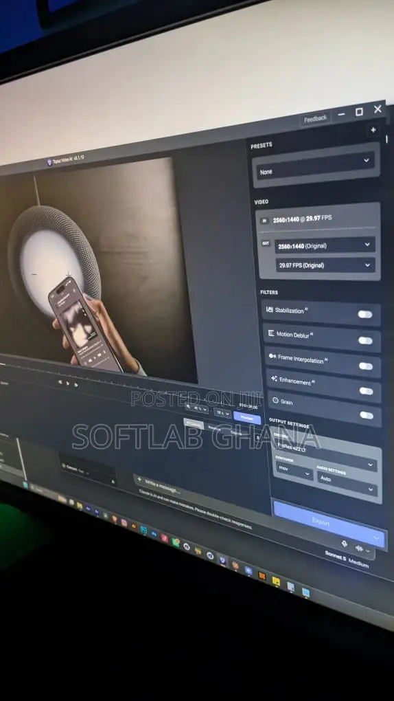Expand the Export button options arrow

376,538
